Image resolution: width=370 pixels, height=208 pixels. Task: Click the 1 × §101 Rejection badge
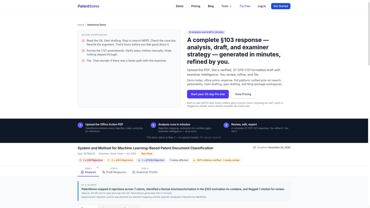pyautogui.click(x=91, y=160)
